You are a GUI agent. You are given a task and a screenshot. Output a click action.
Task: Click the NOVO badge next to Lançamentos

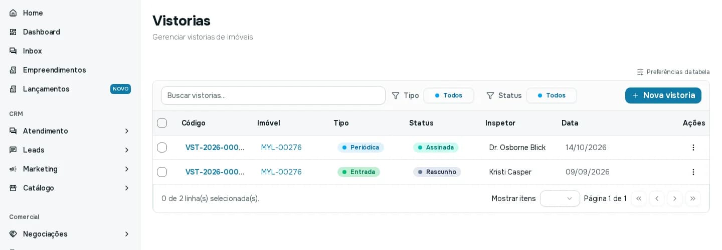coord(121,89)
